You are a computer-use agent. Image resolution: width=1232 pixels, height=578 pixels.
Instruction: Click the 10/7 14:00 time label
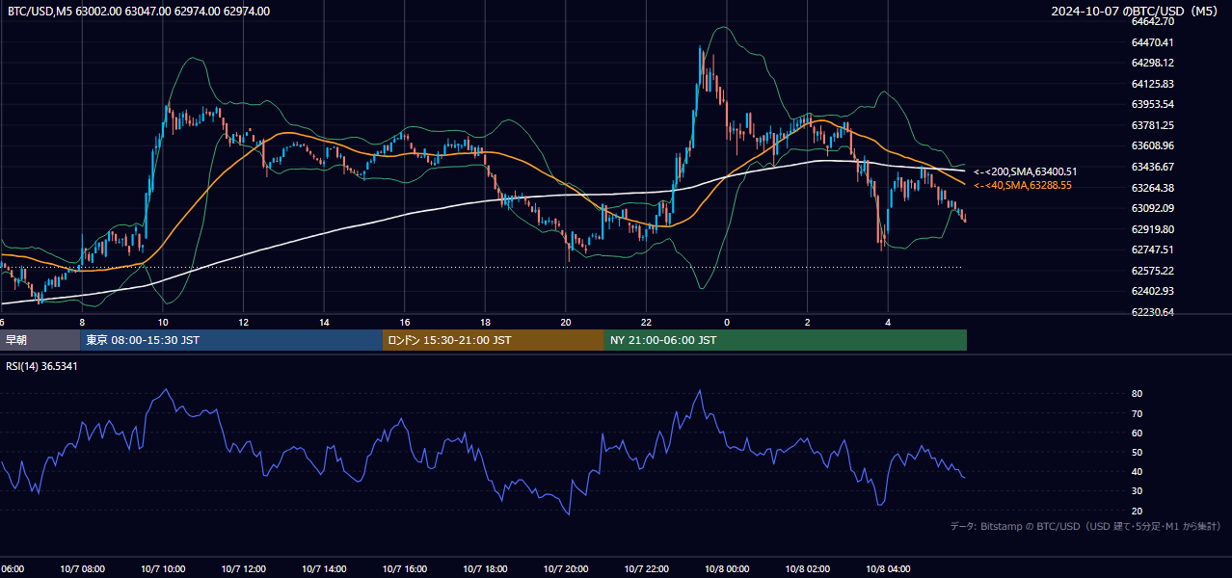pyautogui.click(x=324, y=569)
